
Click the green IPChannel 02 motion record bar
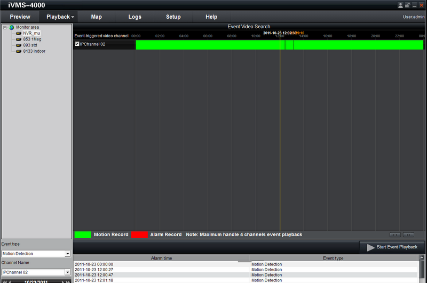[x=279, y=45]
